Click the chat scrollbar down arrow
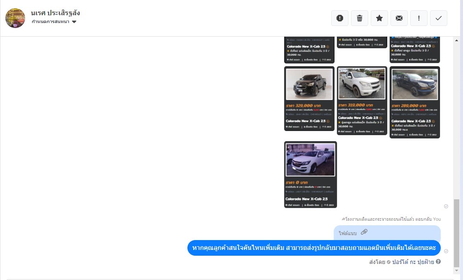This screenshot has height=280, width=463. (x=456, y=271)
